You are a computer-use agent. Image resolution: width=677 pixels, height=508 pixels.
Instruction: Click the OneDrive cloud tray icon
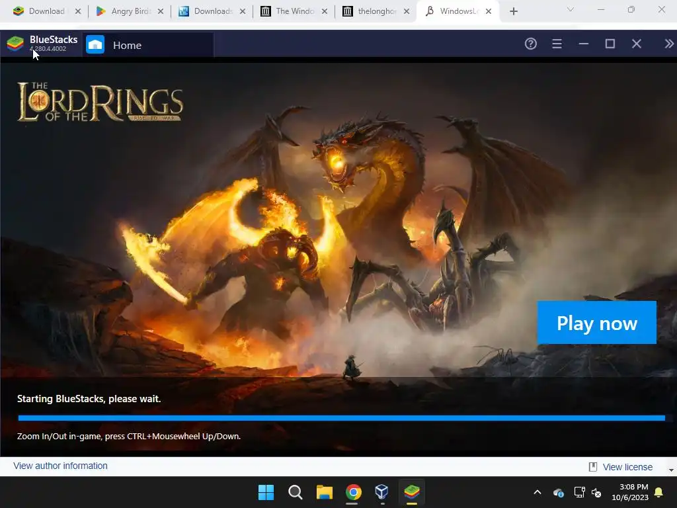(558, 492)
